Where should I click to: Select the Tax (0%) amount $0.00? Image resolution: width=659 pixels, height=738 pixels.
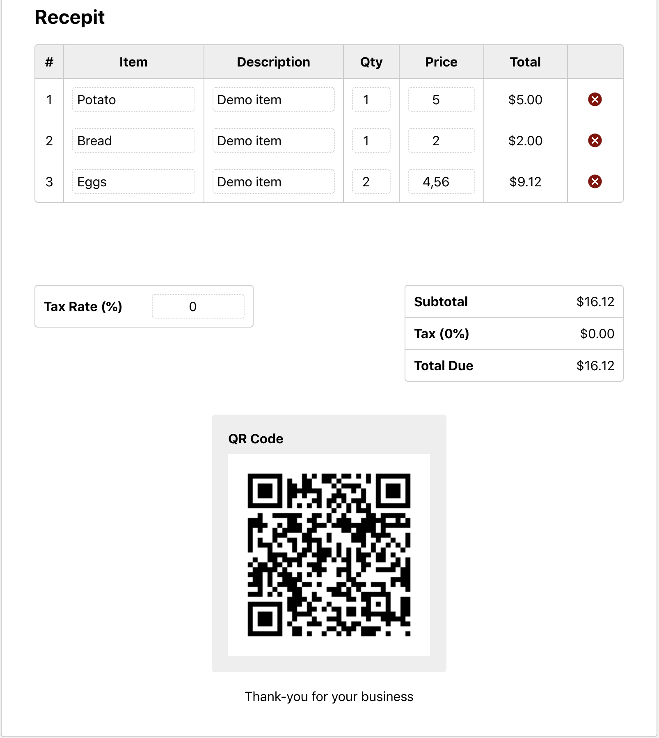coord(597,334)
